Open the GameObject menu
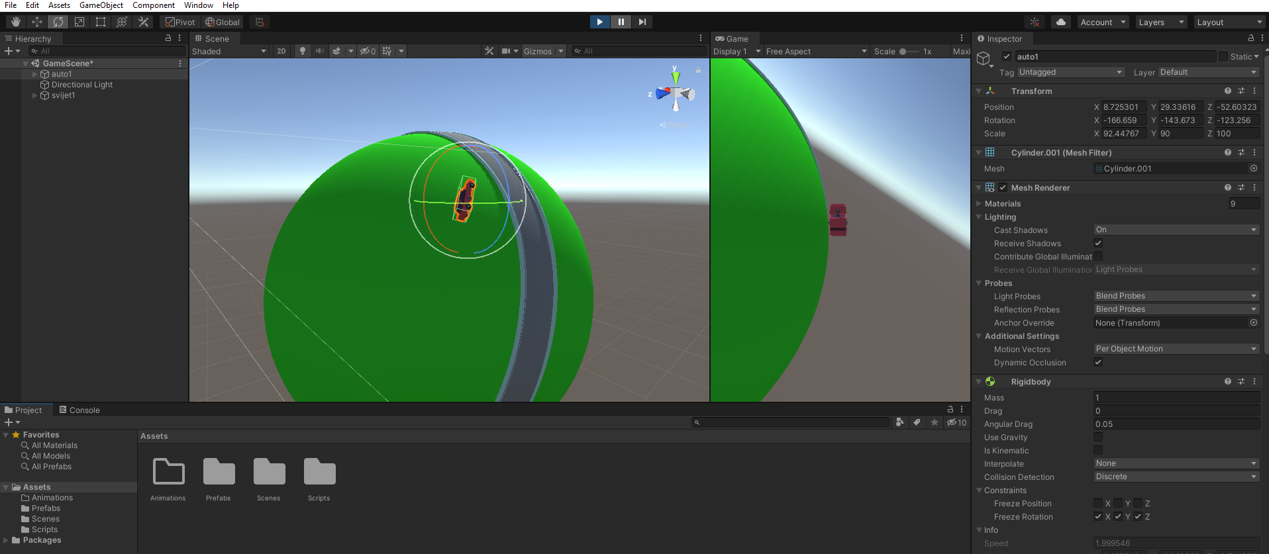1269x554 pixels. pos(101,5)
